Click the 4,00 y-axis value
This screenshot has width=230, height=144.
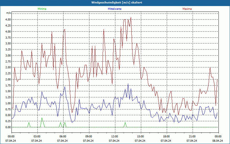pyautogui.click(x=8, y=32)
